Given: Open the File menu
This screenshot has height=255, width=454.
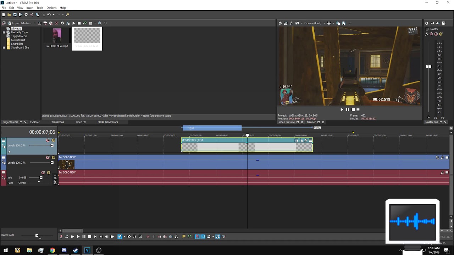Looking at the screenshot, I should click(4, 8).
